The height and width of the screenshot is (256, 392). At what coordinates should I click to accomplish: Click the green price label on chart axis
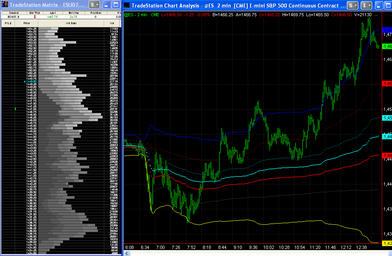click(387, 46)
